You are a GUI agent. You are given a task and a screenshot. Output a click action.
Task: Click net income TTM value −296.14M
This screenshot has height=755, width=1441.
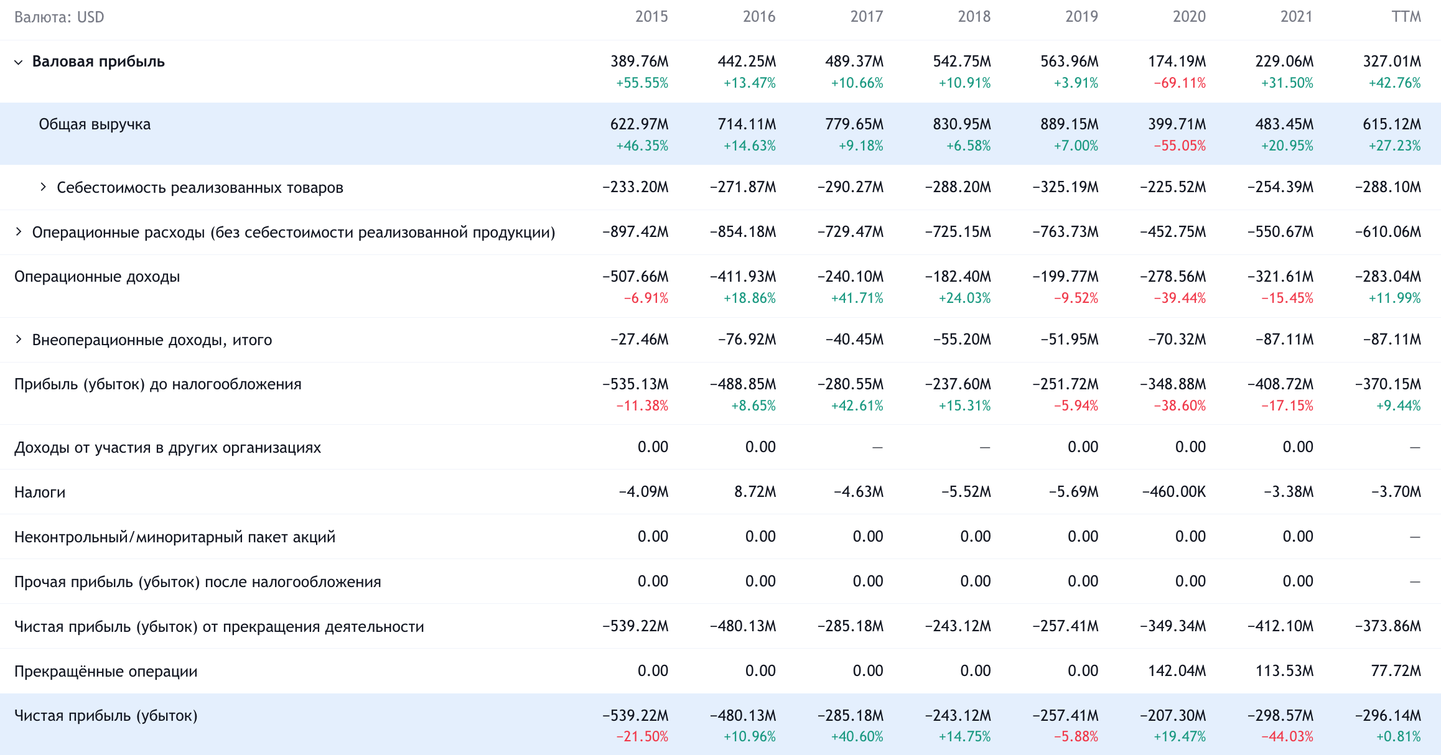click(x=1388, y=716)
